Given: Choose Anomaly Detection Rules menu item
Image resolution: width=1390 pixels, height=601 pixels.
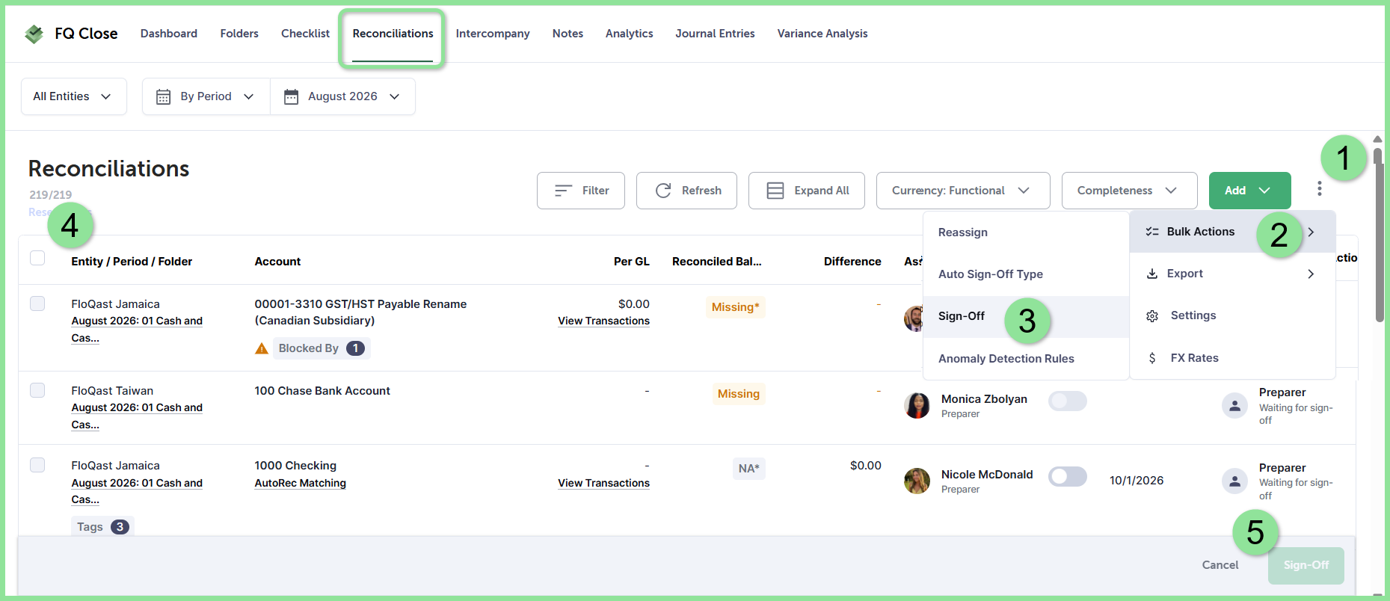Looking at the screenshot, I should coord(1026,359).
